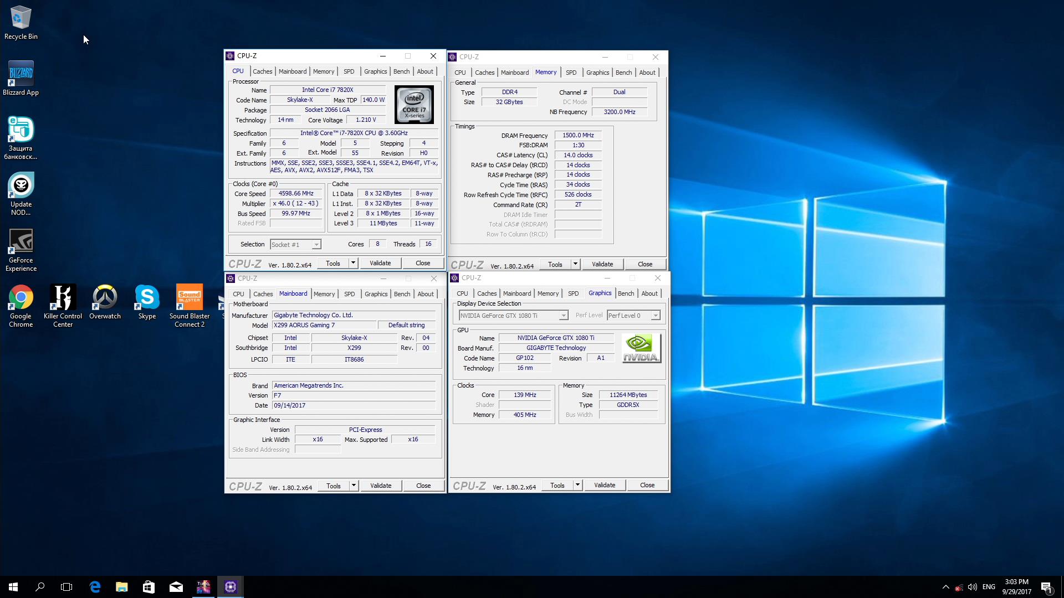Open the Action Center notifications
Screen dimensions: 1064x598
click(1046, 587)
